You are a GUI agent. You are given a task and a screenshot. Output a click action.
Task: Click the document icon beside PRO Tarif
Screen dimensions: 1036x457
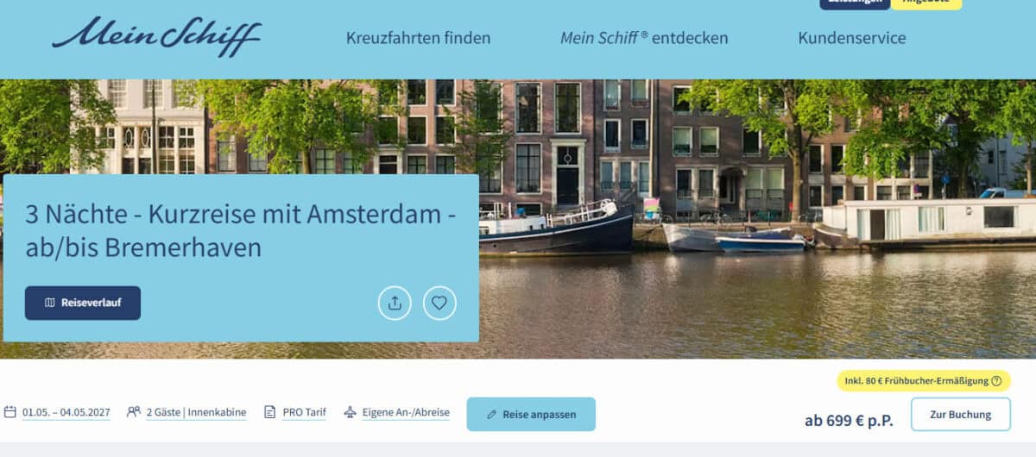tap(270, 412)
